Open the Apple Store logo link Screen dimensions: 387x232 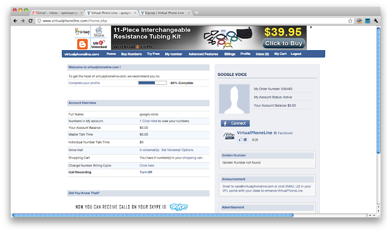tap(99, 32)
